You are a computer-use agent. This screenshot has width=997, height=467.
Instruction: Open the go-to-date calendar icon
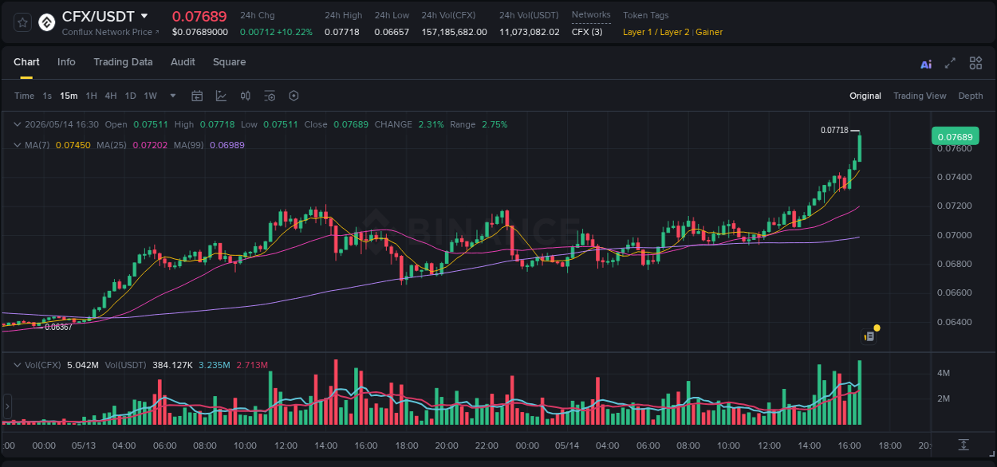[x=197, y=96]
